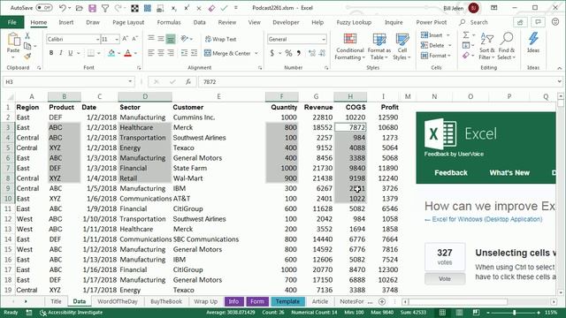
Task: Click Accessibility: Investigate in status bar
Action: (71, 312)
